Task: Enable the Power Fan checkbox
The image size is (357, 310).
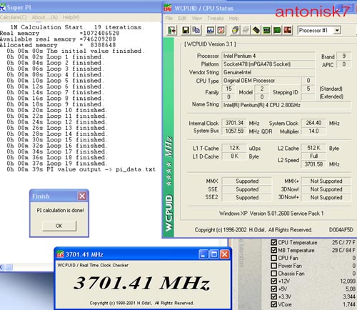Action: point(274,266)
